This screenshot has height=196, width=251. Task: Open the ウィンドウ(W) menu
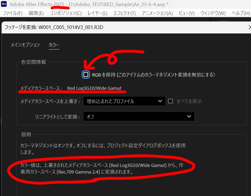pos(213,13)
